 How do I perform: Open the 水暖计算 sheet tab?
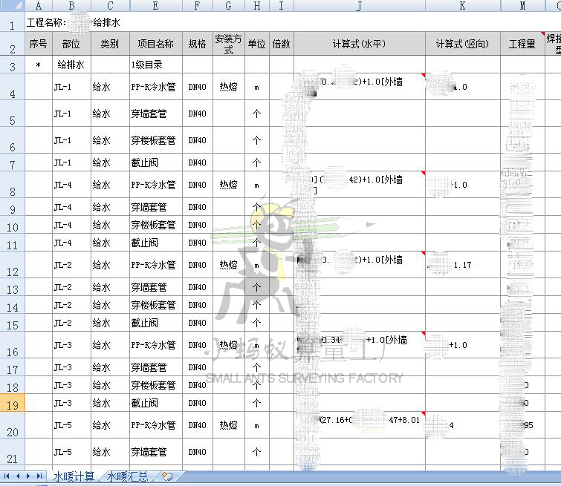(74, 476)
